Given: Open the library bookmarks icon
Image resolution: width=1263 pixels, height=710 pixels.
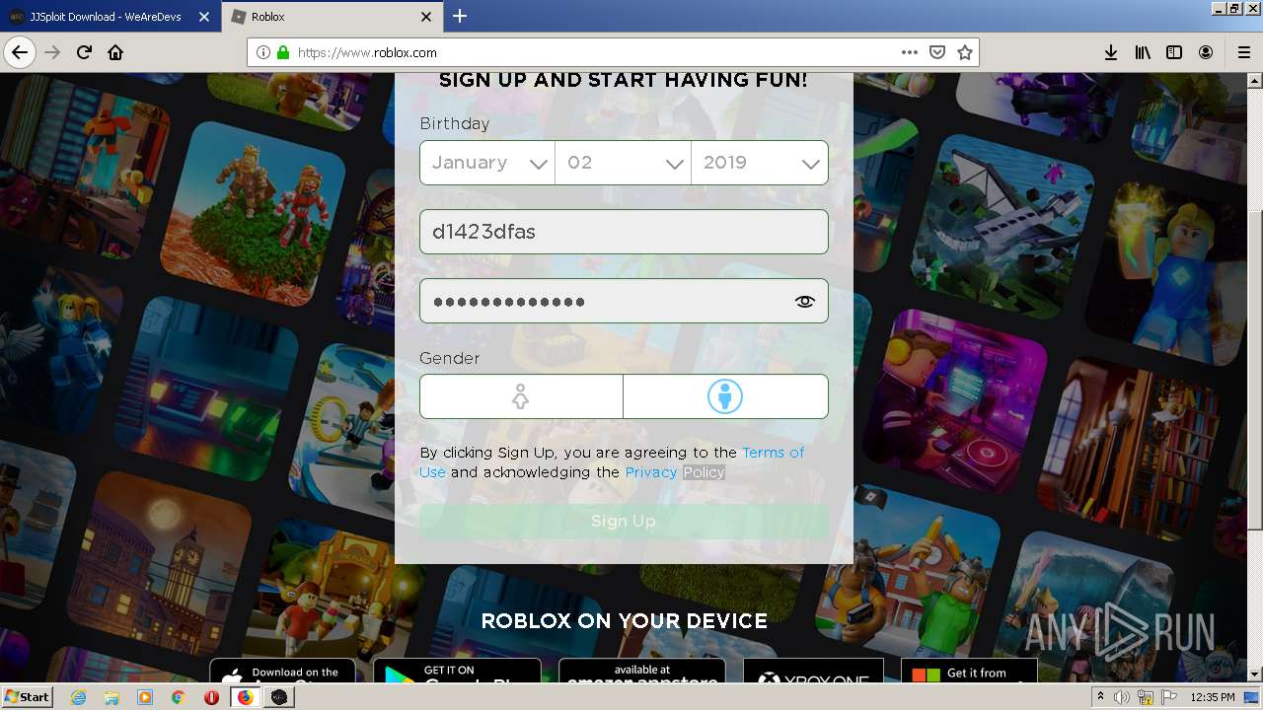Looking at the screenshot, I should coord(1143,52).
